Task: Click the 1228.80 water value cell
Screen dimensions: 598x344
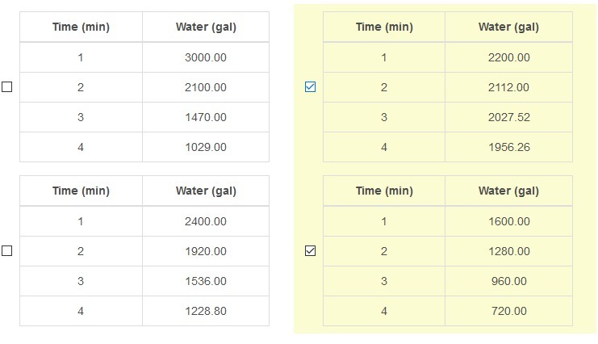Action: click(206, 311)
